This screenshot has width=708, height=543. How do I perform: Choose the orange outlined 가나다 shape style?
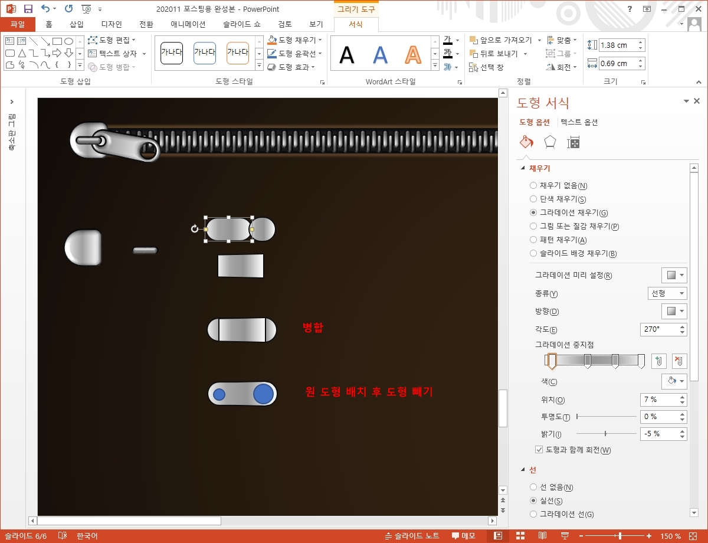point(238,53)
